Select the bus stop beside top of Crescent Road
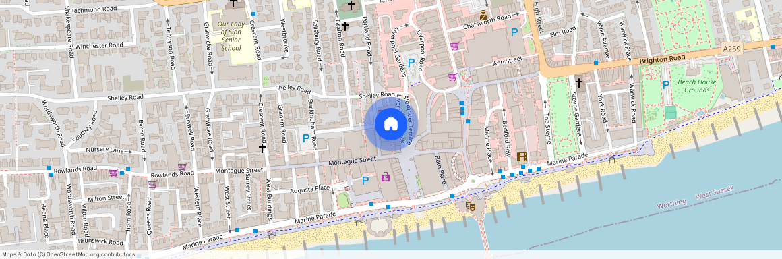 pyautogui.click(x=254, y=14)
